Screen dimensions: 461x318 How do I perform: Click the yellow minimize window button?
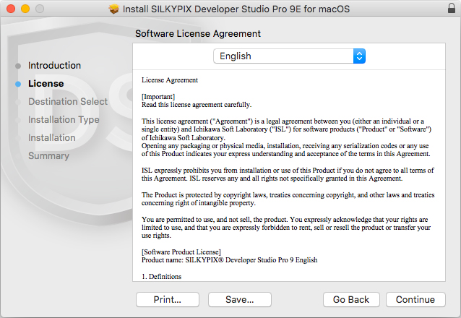click(25, 9)
